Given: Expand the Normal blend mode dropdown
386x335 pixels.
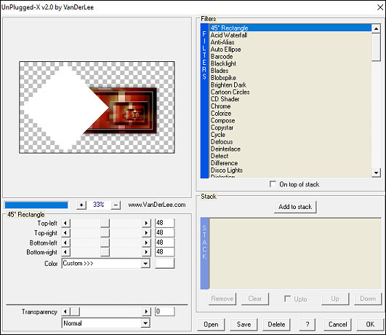Looking at the screenshot, I should (x=145, y=323).
